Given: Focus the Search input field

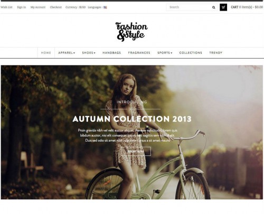Looking at the screenshot, I should (x=189, y=7).
